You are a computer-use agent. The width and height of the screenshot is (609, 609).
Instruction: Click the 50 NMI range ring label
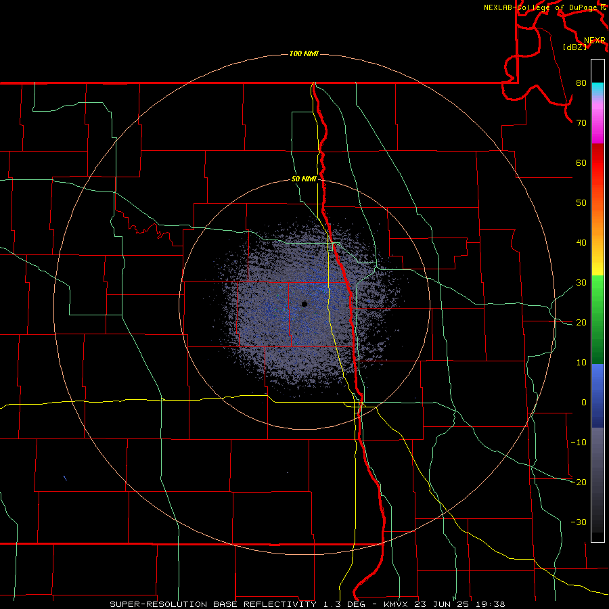[304, 179]
